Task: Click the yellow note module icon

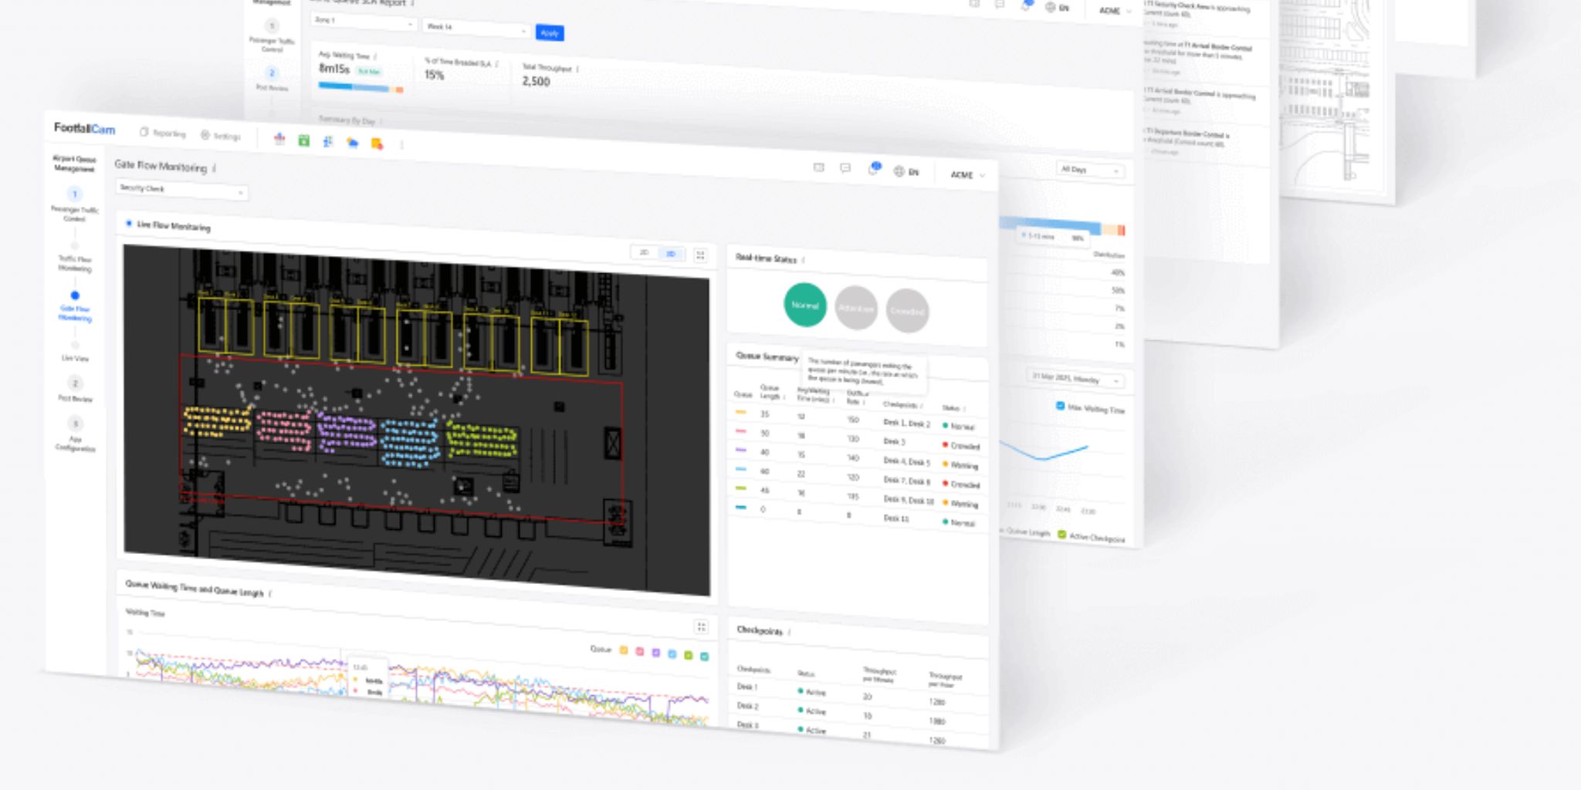Action: pos(377,143)
